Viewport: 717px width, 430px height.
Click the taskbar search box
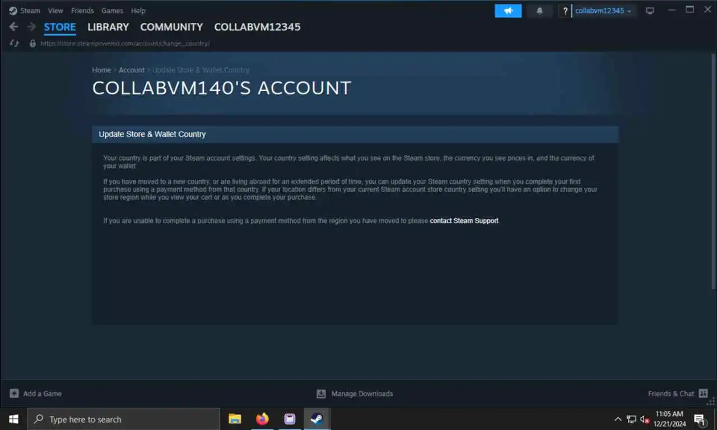(123, 419)
